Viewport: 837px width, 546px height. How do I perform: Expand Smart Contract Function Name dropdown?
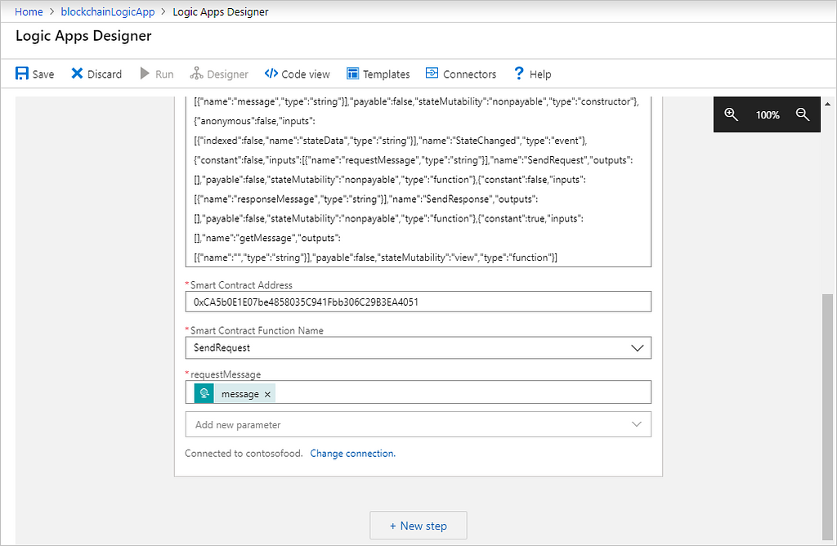638,347
